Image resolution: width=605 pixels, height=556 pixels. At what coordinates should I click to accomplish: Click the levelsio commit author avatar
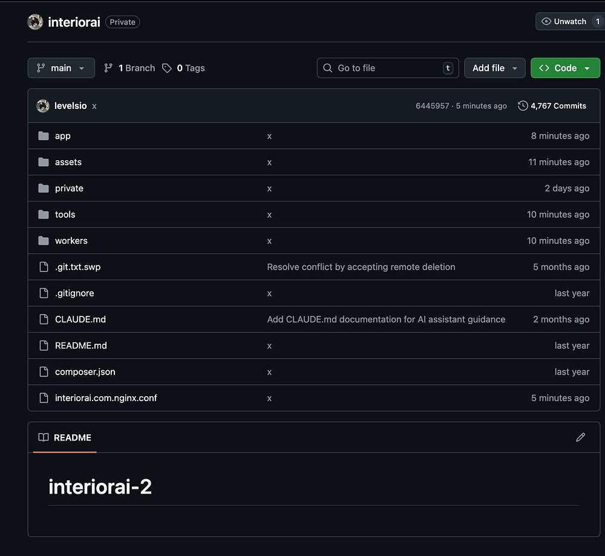(x=42, y=106)
